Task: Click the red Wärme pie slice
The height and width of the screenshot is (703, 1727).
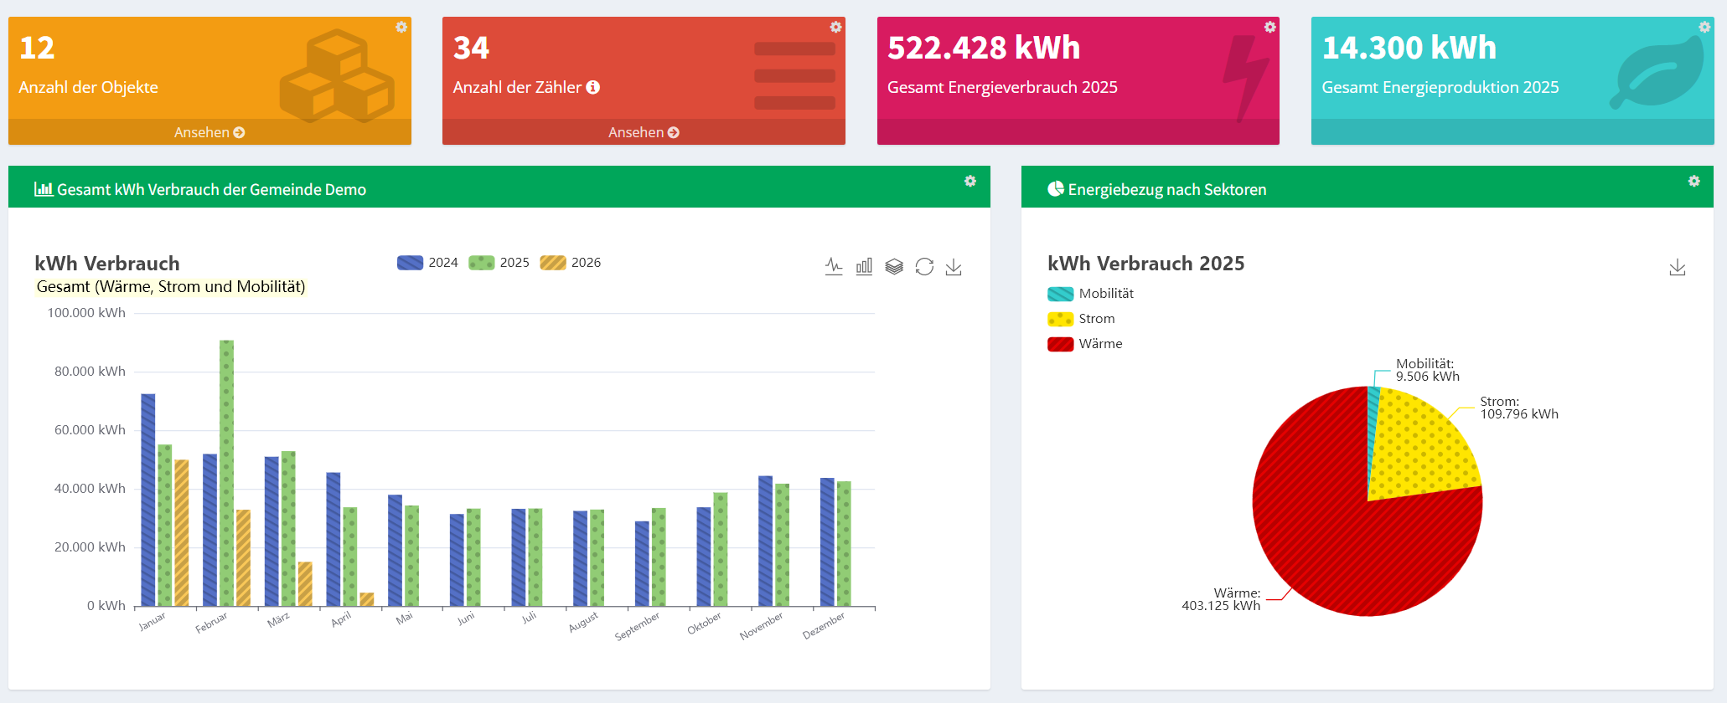Action: point(1341,536)
